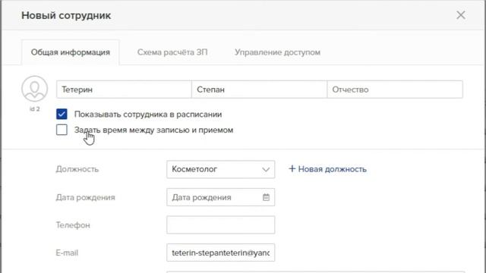Click the Новый сотрудник dialog title
This screenshot has height=273, width=486.
[x=66, y=15]
